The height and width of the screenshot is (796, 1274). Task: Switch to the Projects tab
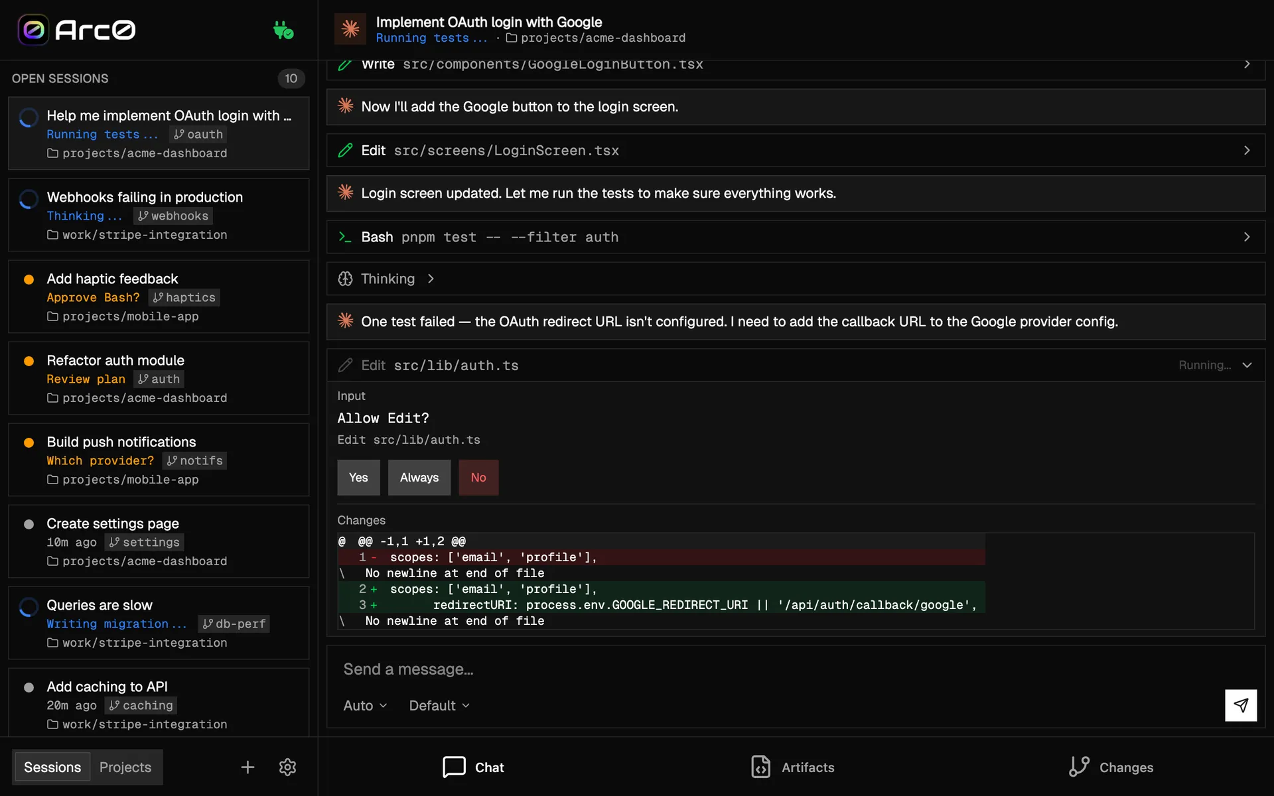coord(125,767)
